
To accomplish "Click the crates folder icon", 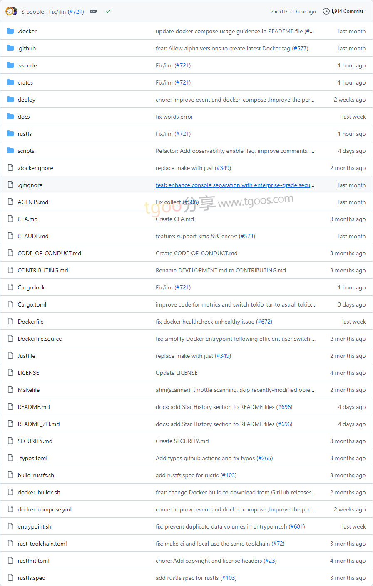I will click(10, 82).
